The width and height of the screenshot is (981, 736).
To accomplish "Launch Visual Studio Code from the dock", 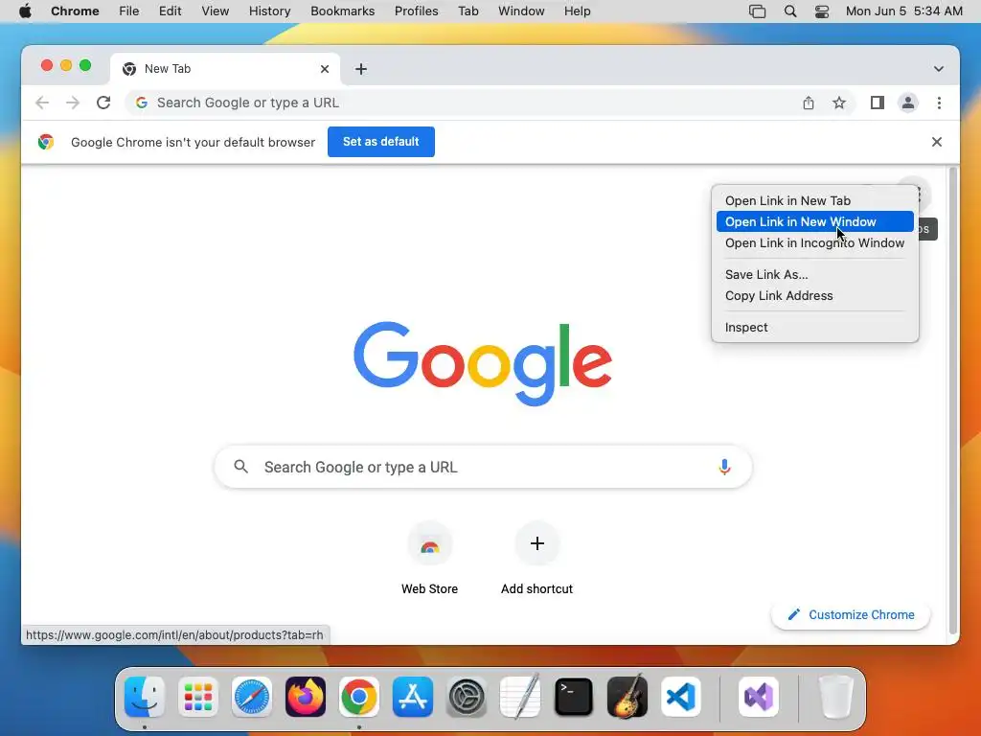I will point(681,697).
